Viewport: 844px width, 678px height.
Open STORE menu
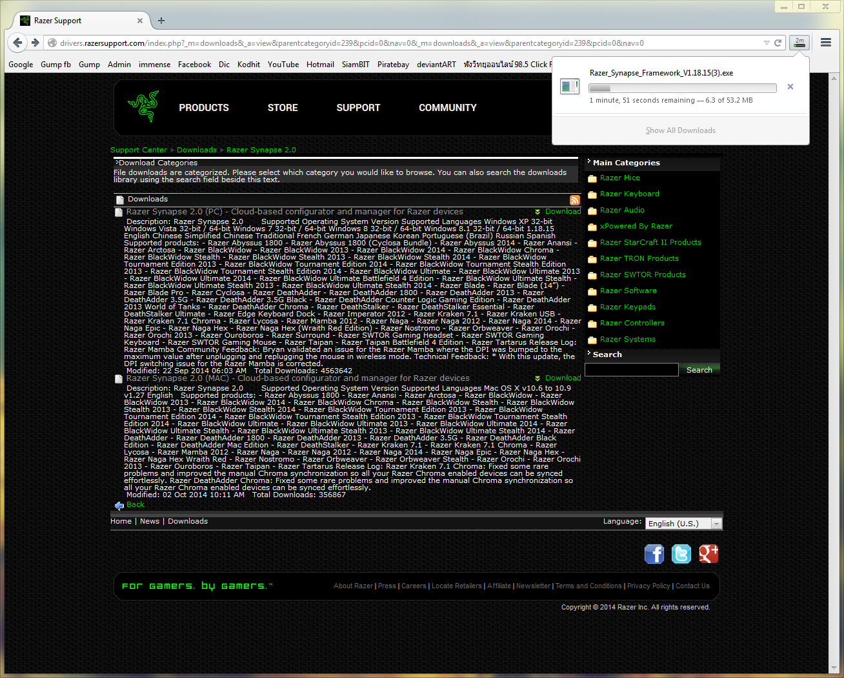(x=283, y=108)
